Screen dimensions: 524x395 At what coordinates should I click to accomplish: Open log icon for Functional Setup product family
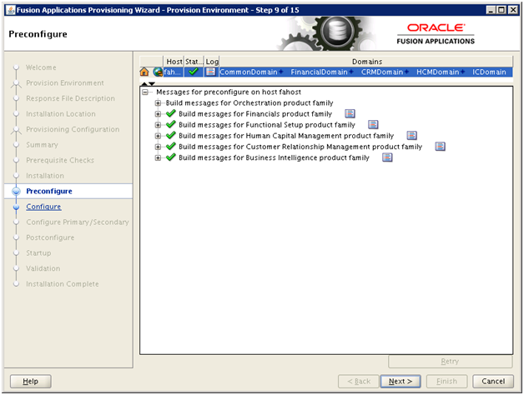[x=373, y=125]
